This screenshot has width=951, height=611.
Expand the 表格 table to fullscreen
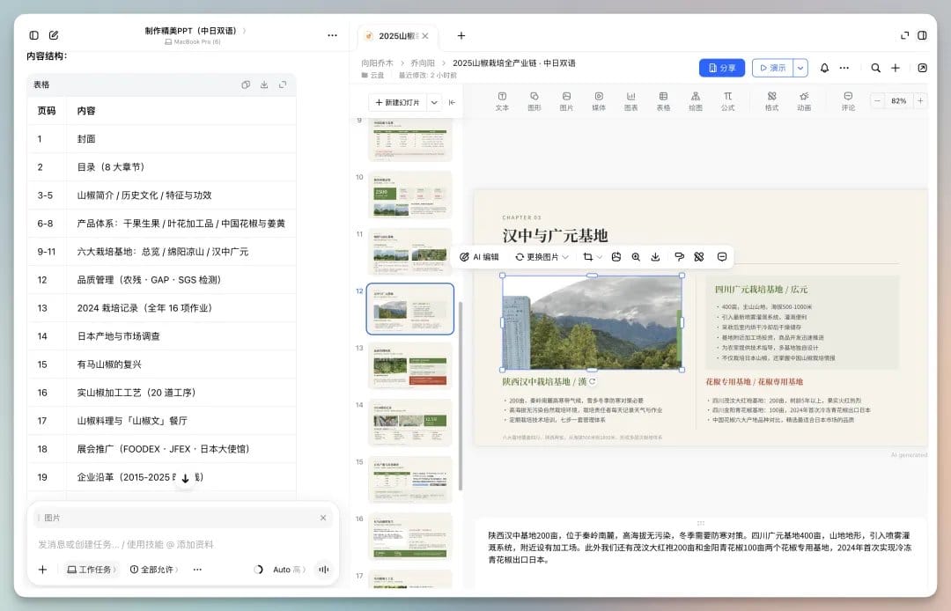click(x=283, y=85)
